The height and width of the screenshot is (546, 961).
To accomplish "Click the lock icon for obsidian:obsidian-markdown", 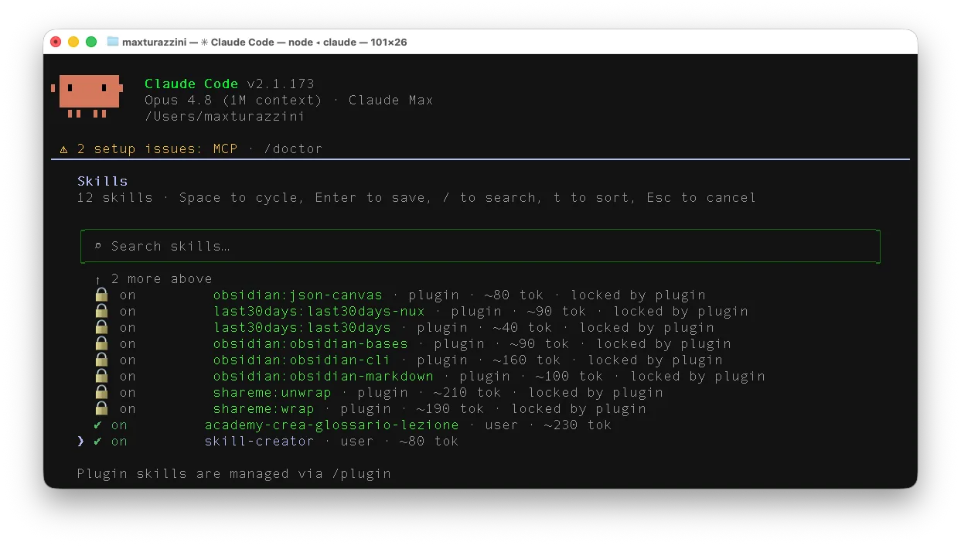I will coord(101,376).
